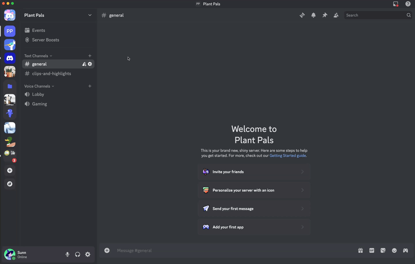Open the sticker picker

pos(383,251)
